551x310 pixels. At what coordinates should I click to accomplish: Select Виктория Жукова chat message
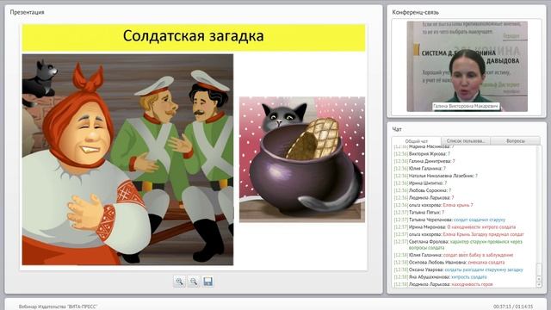coord(422,153)
